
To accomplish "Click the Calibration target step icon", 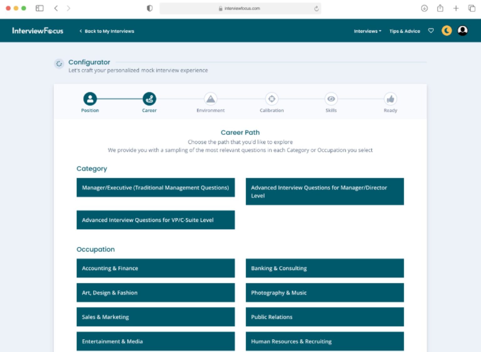I will coord(272,99).
